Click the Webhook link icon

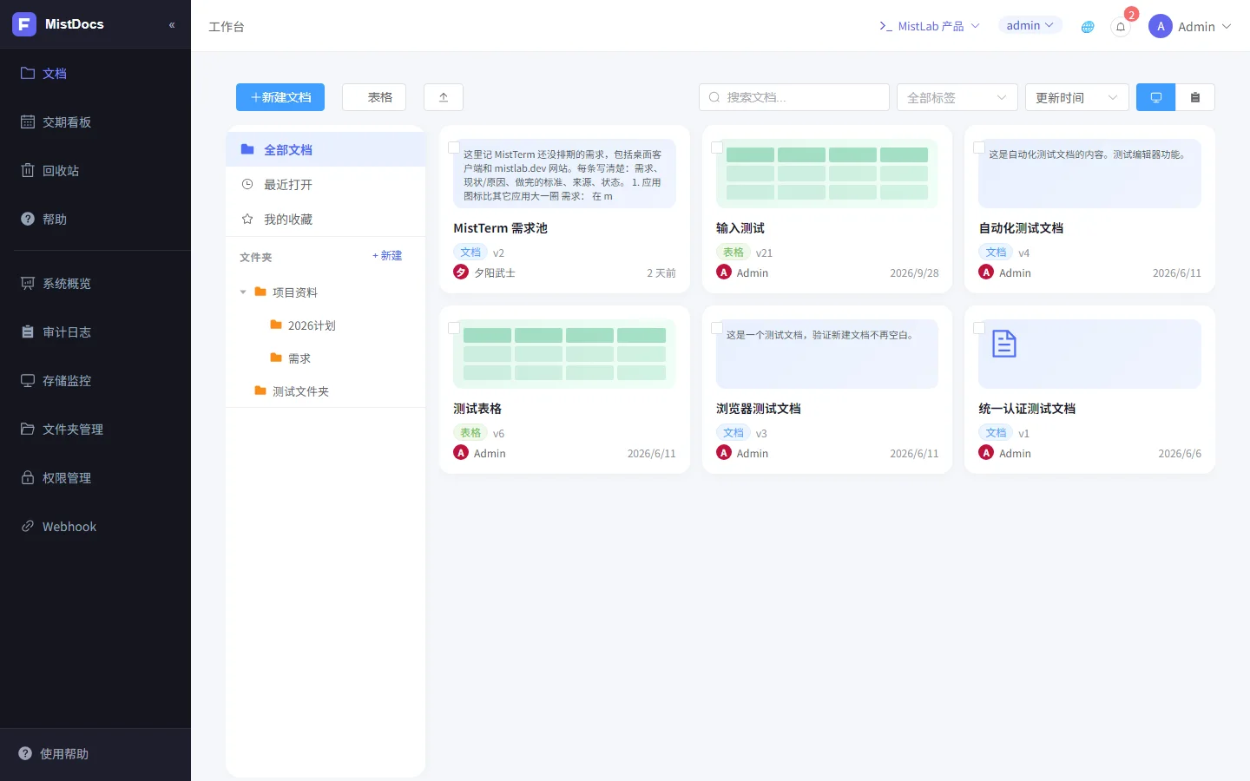28,526
